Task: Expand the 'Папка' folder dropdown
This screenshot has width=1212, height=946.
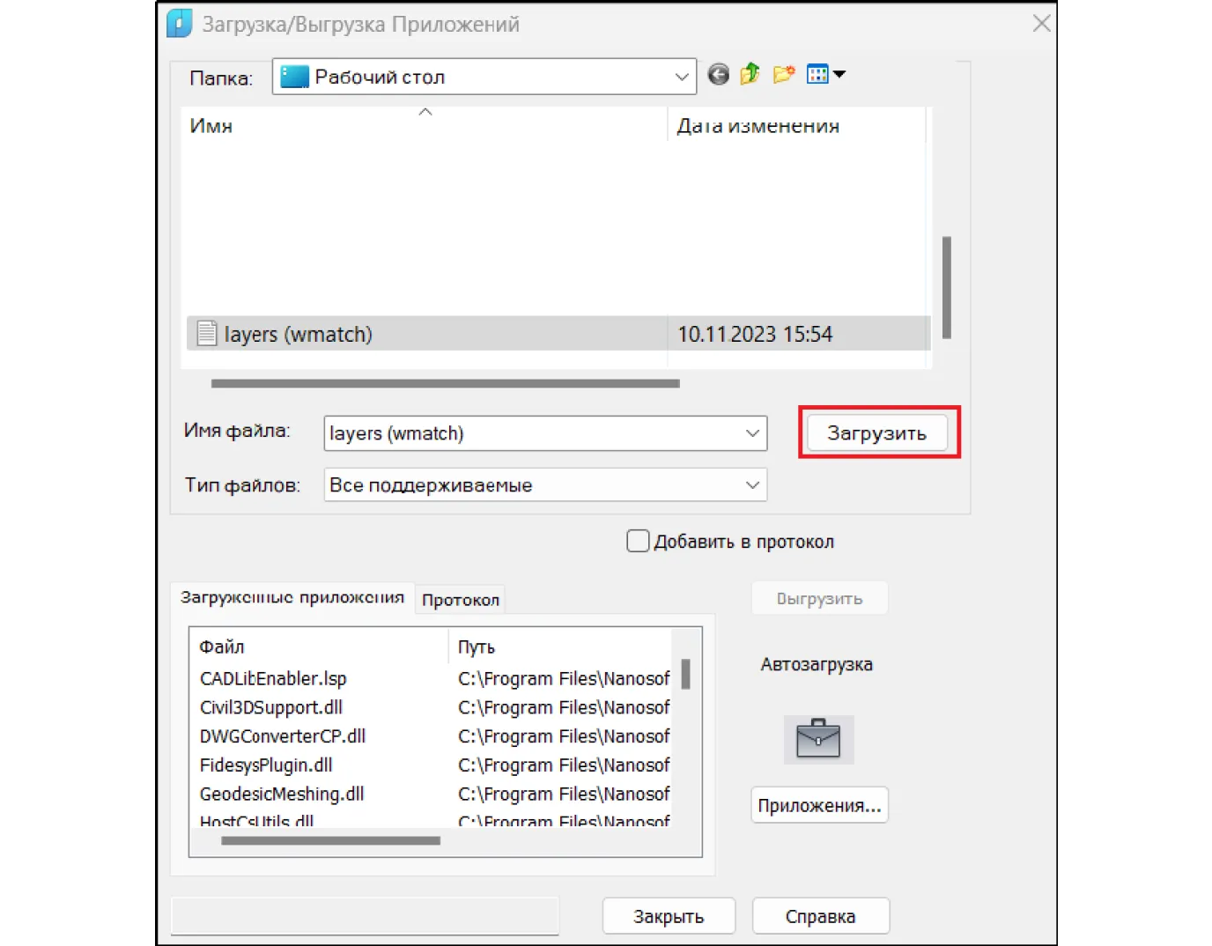Action: click(681, 78)
